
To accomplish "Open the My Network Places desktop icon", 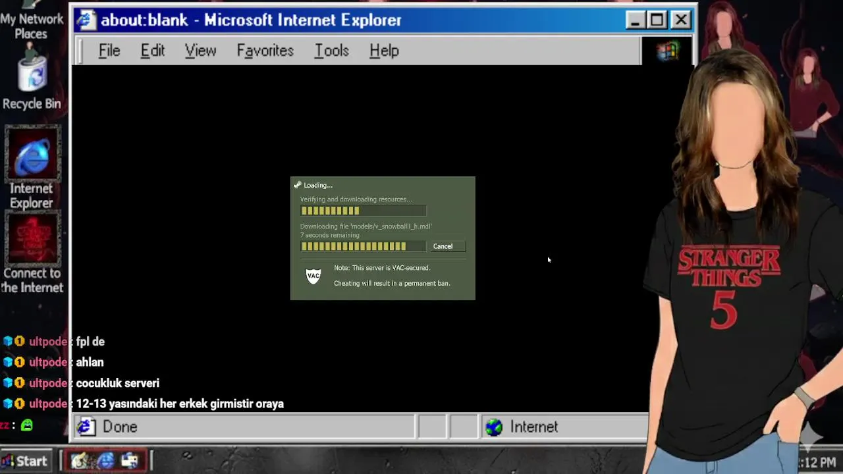I will [31, 21].
